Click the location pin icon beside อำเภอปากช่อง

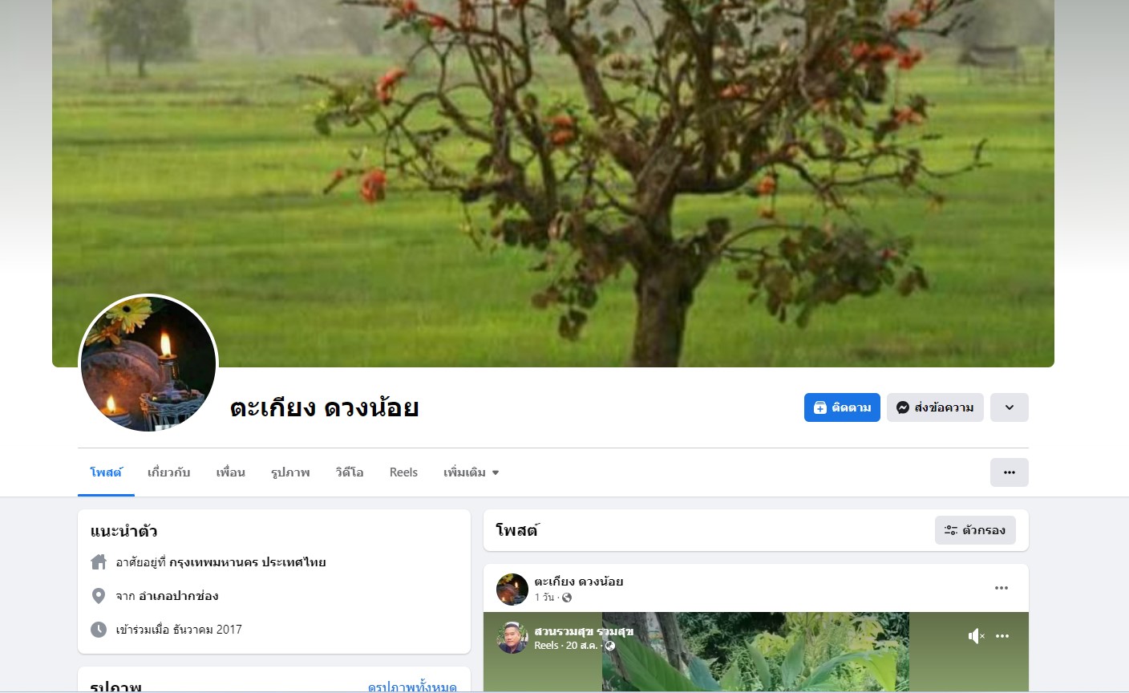[99, 596]
